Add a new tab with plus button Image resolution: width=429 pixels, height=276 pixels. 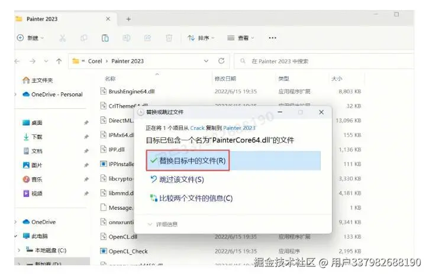(128, 19)
